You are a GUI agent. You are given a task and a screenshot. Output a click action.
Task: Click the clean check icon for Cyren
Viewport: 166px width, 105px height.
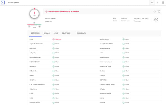53,93
